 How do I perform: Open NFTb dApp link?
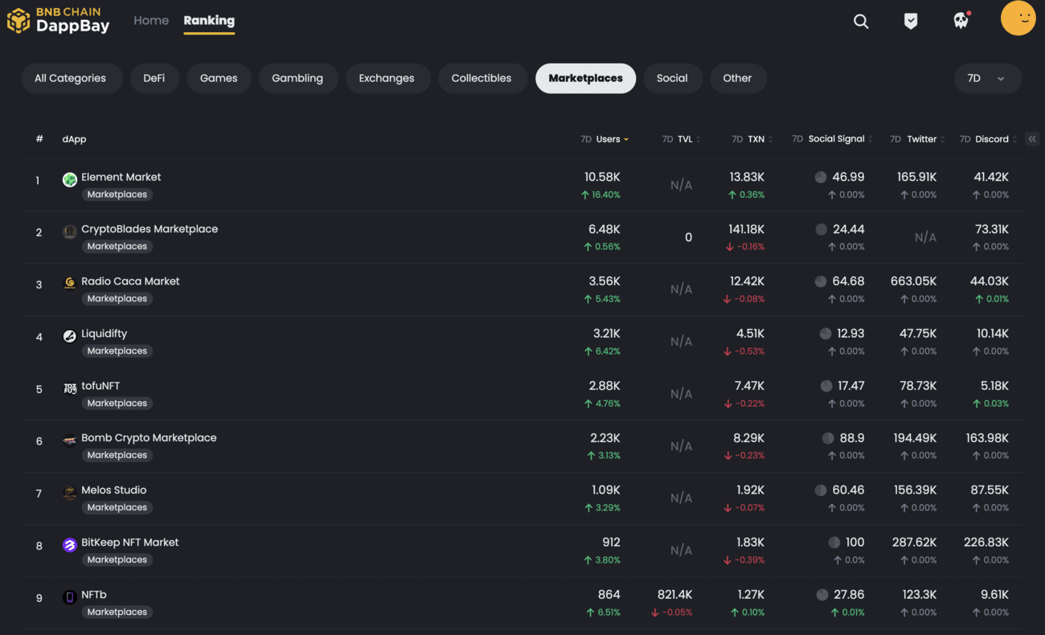click(94, 595)
